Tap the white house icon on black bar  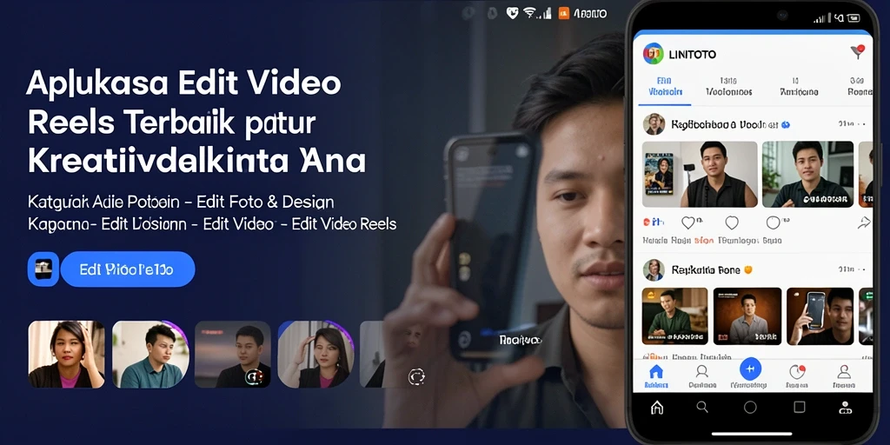(657, 407)
